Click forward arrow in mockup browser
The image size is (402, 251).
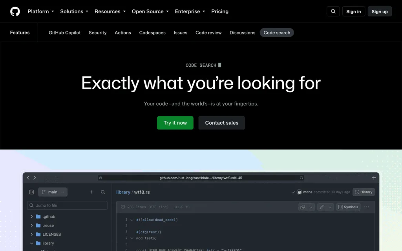(x=35, y=178)
